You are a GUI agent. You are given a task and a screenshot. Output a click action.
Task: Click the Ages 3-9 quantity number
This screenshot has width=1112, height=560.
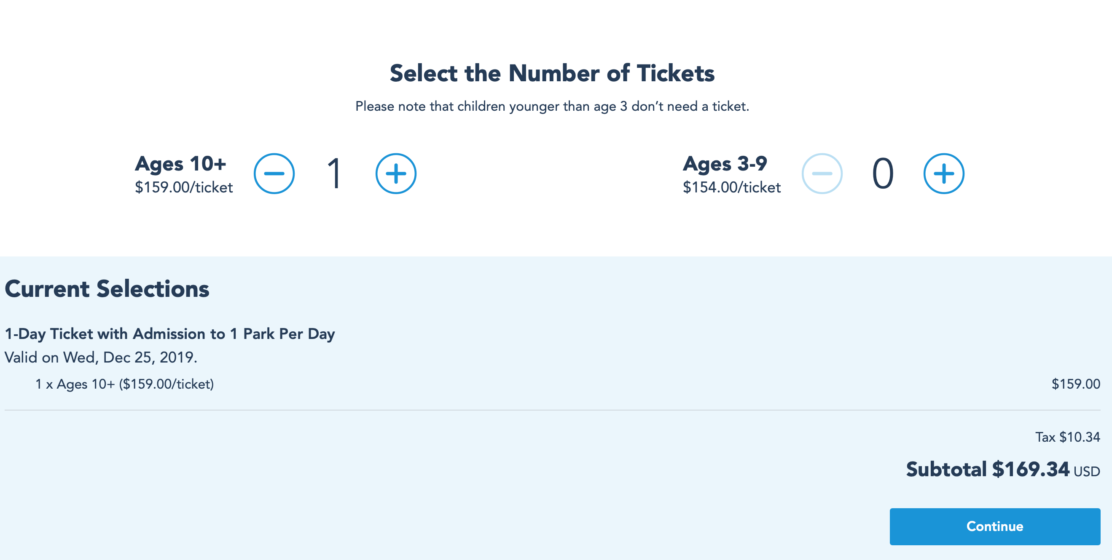883,174
